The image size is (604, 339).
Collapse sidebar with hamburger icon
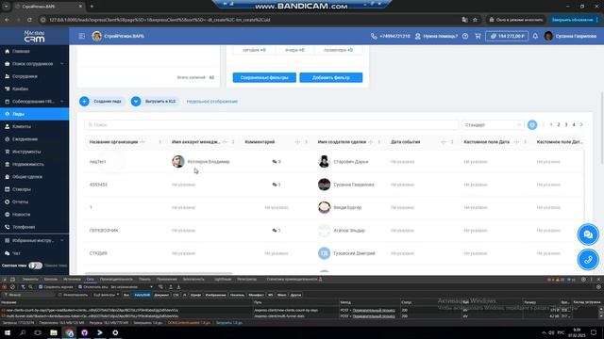[82, 36]
